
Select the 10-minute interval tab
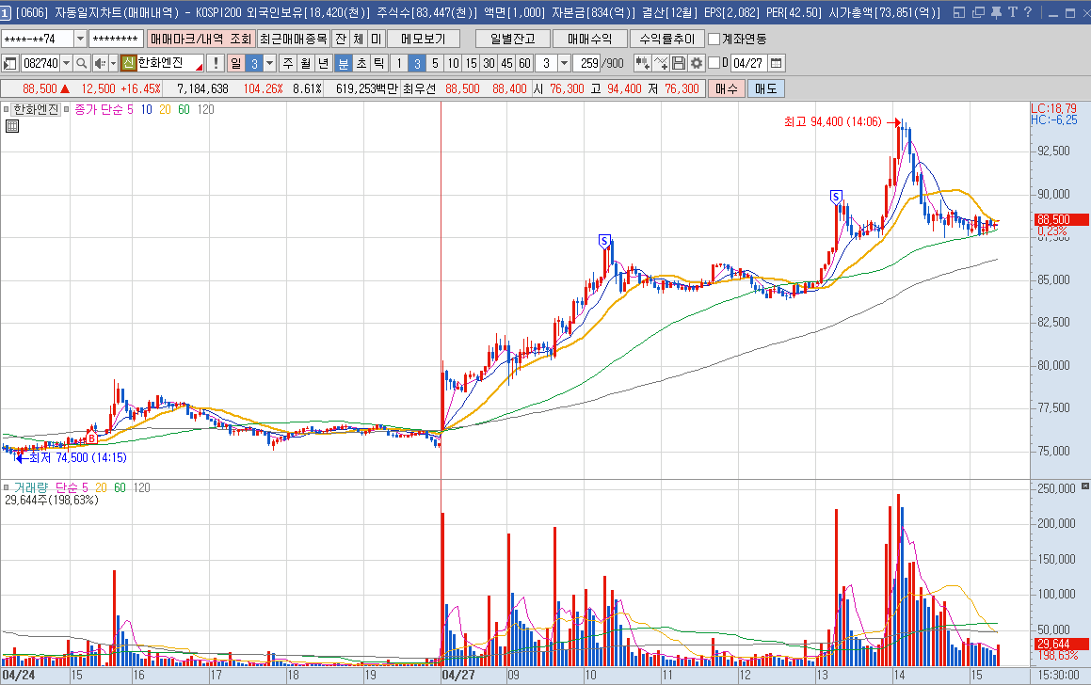(x=453, y=63)
